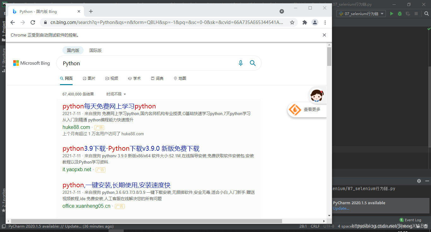Expand the 时间不限 filter dropdown

[116, 94]
